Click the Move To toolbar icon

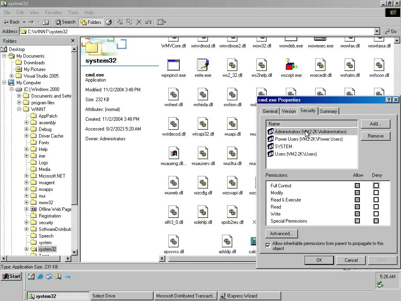point(120,22)
